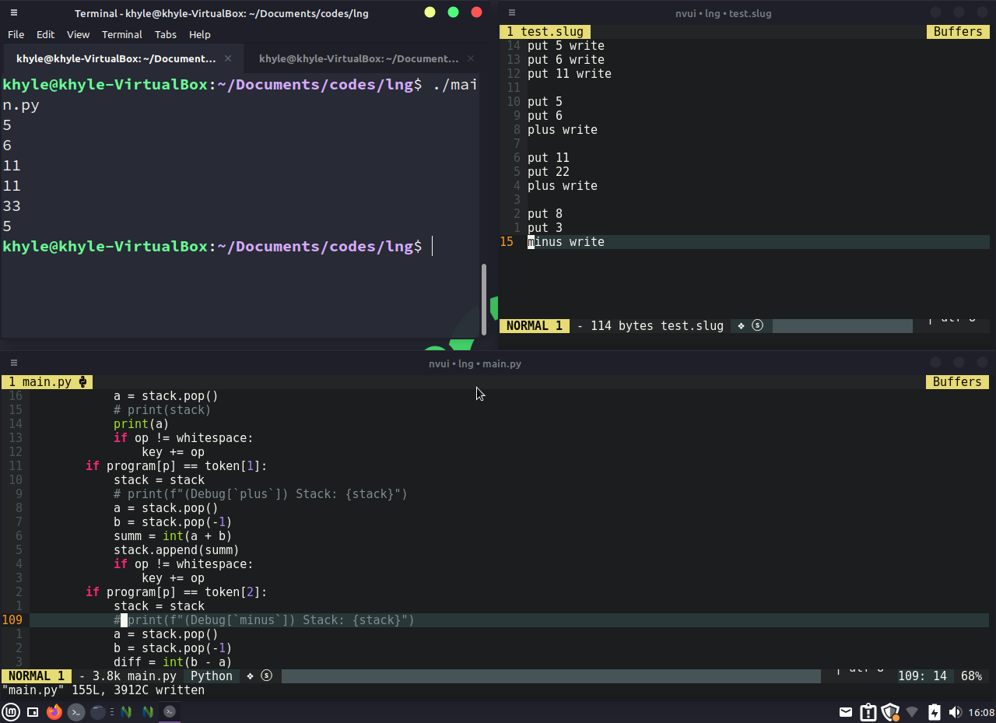Open the hamburger menu of nvui main.py window
Screen dimensions: 996x723
(14, 363)
